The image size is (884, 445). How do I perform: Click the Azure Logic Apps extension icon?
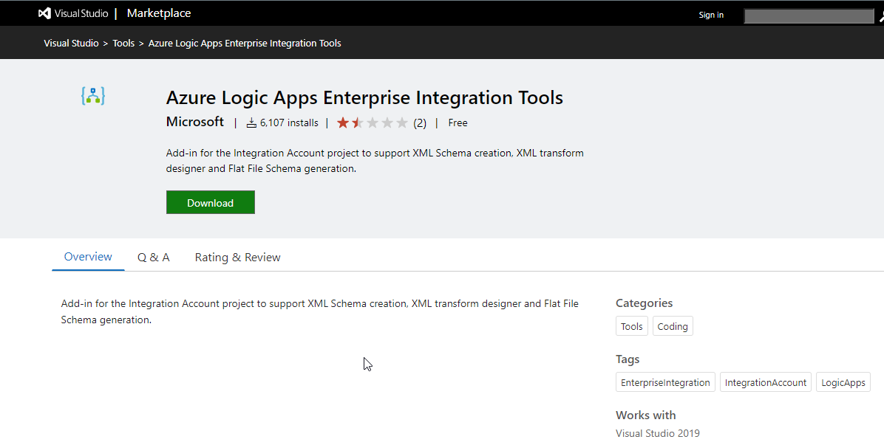pos(93,96)
